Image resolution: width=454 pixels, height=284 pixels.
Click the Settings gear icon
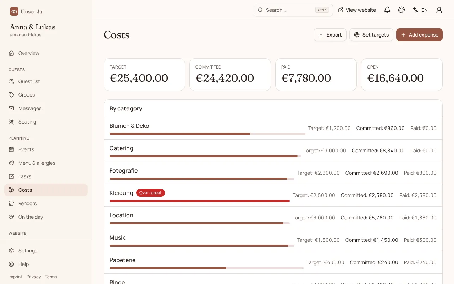tap(11, 251)
